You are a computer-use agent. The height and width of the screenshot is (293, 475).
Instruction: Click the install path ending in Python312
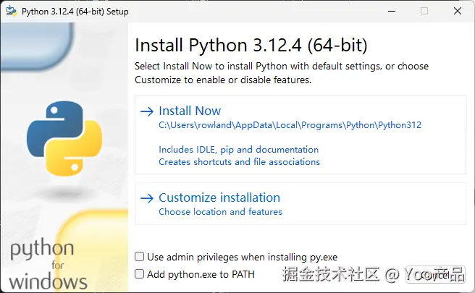pyautogui.click(x=290, y=125)
